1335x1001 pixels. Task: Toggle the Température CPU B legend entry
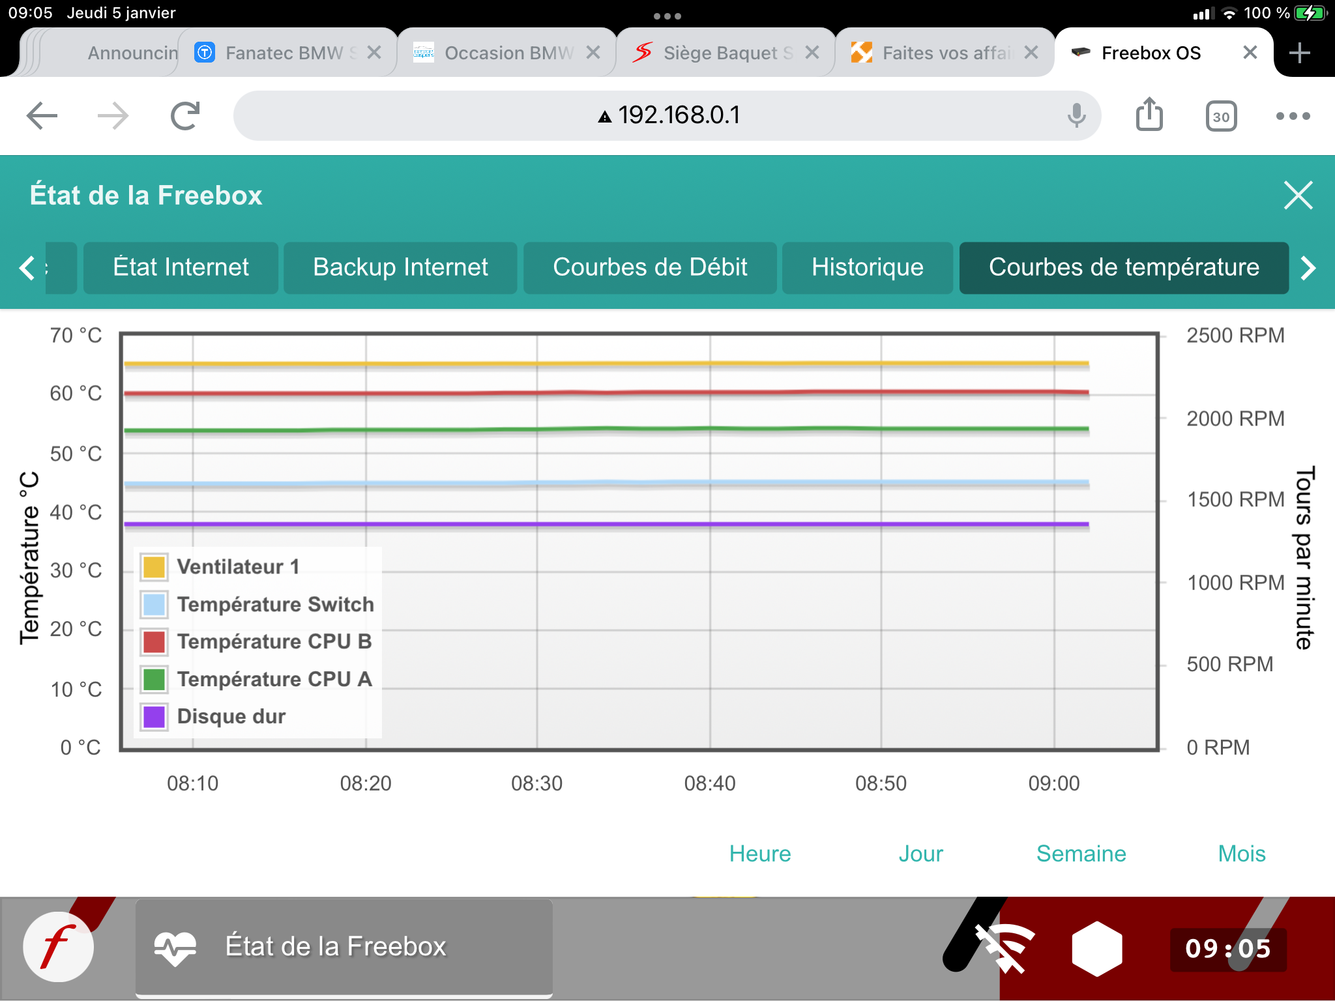[274, 642]
